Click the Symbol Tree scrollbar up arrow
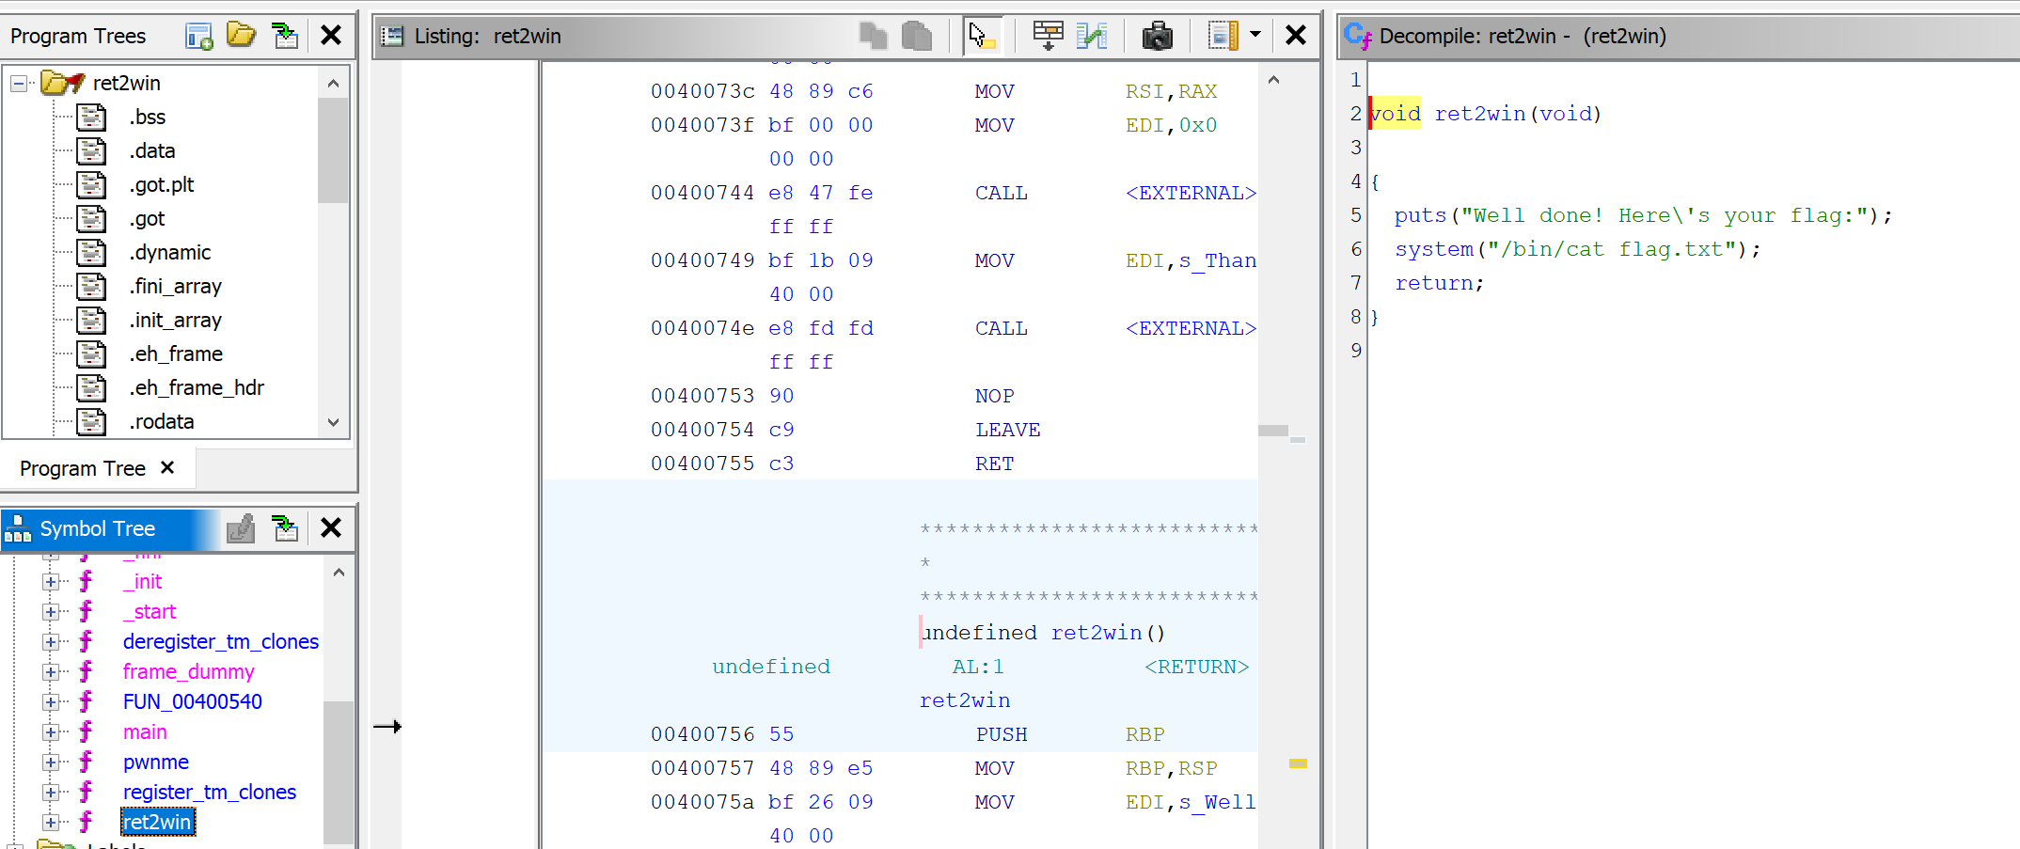Viewport: 2020px width, 849px height. tap(339, 573)
